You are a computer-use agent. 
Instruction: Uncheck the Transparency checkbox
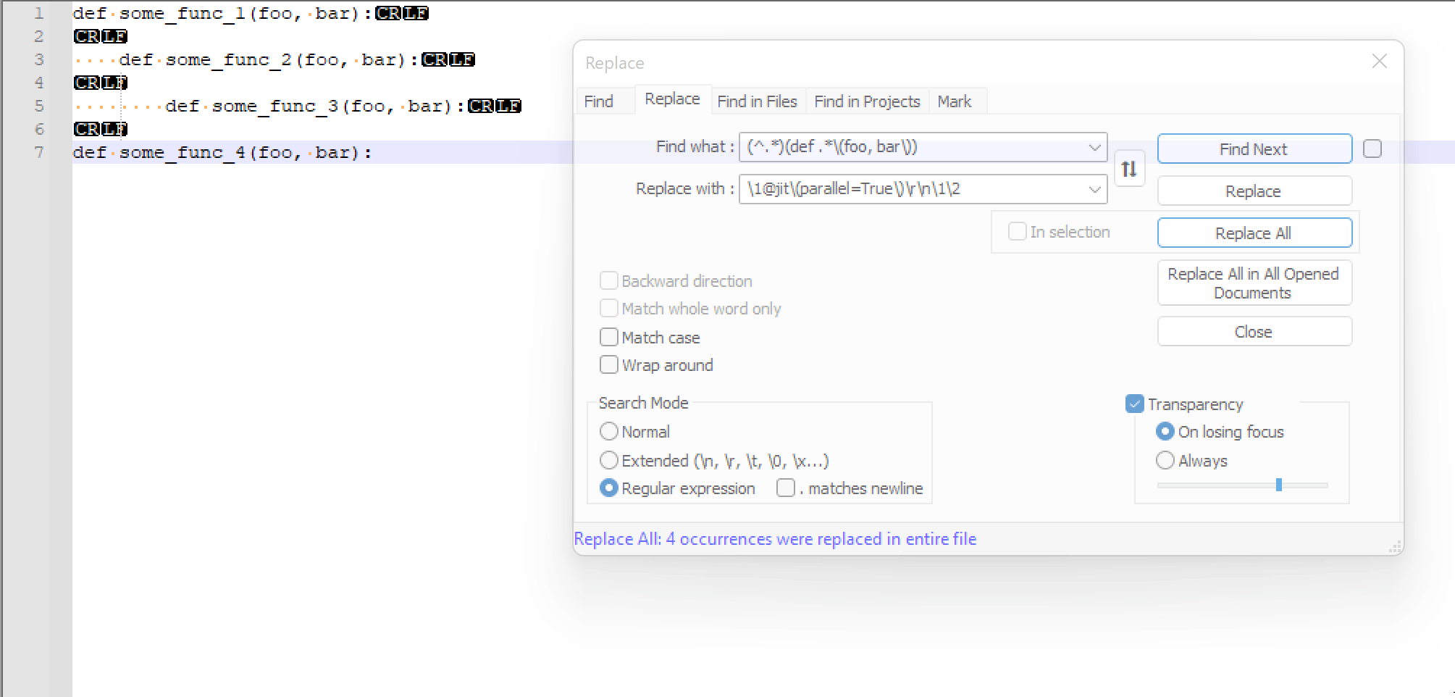pyautogui.click(x=1135, y=404)
